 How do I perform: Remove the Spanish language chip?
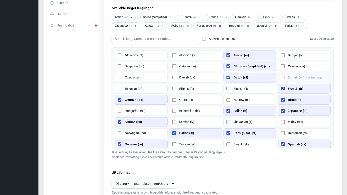click(x=276, y=26)
